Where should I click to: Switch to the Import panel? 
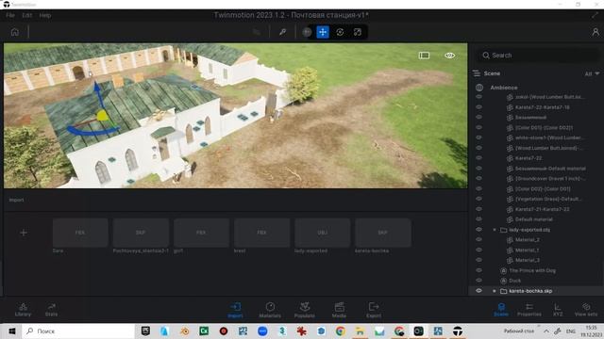[x=235, y=310]
